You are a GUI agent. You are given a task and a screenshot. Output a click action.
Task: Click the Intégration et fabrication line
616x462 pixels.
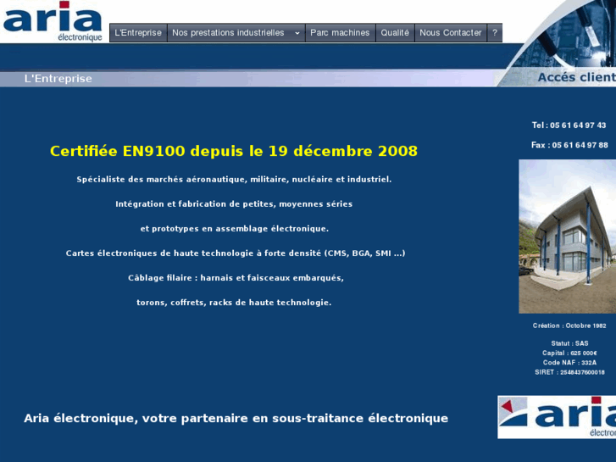(x=234, y=204)
